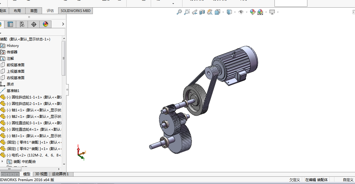355x184 pixels.
Task: Switch to the 模型 bottom tab
Action: 27,174
